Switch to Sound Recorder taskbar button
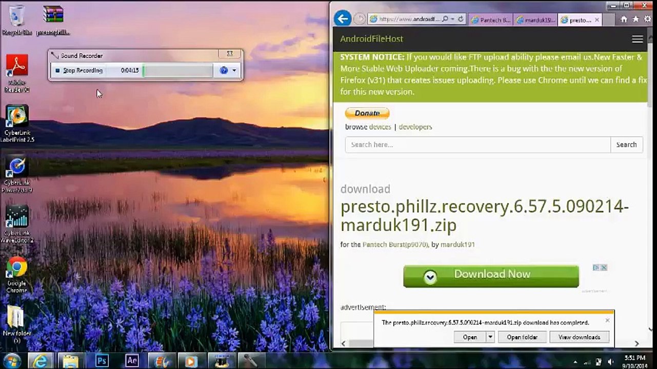Viewport: 657px width, 369px height. pyautogui.click(x=252, y=360)
